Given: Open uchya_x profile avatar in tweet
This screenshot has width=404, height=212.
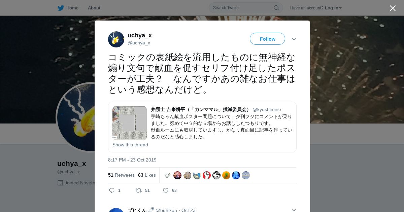Looking at the screenshot, I should (x=116, y=39).
